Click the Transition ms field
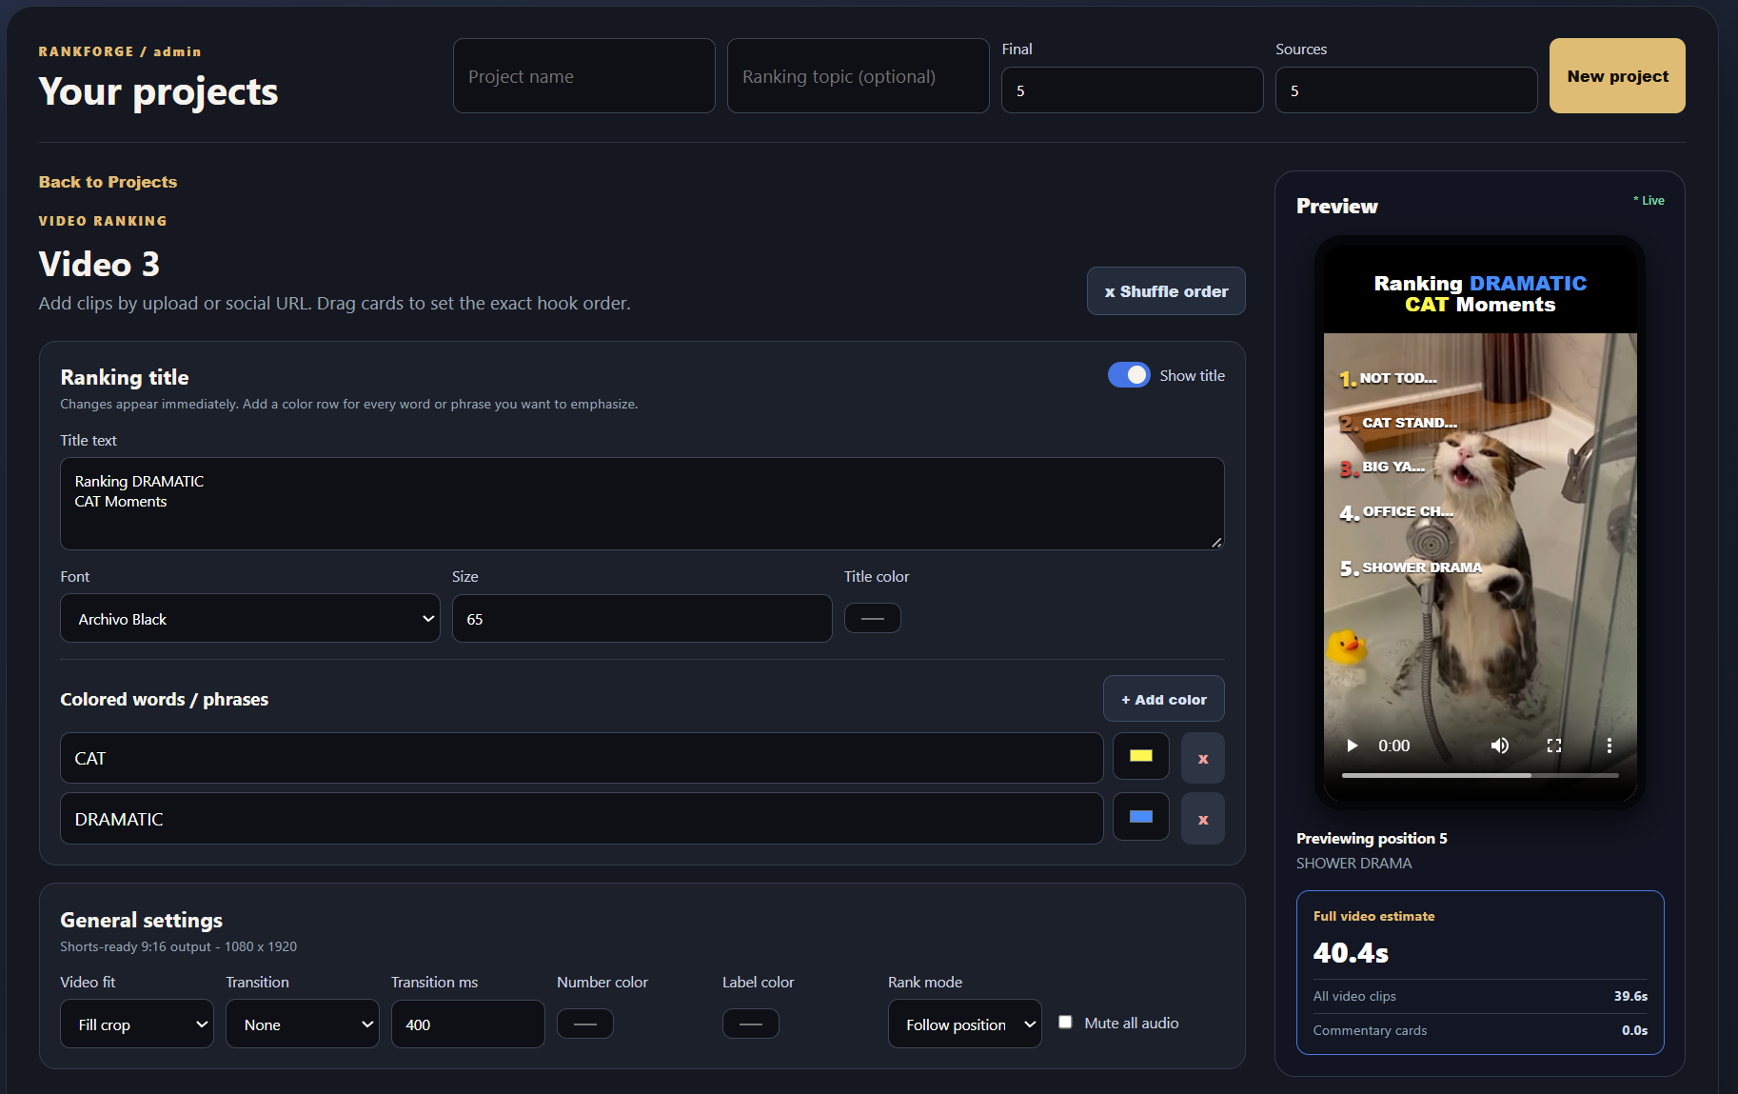This screenshot has height=1094, width=1738. click(468, 1024)
